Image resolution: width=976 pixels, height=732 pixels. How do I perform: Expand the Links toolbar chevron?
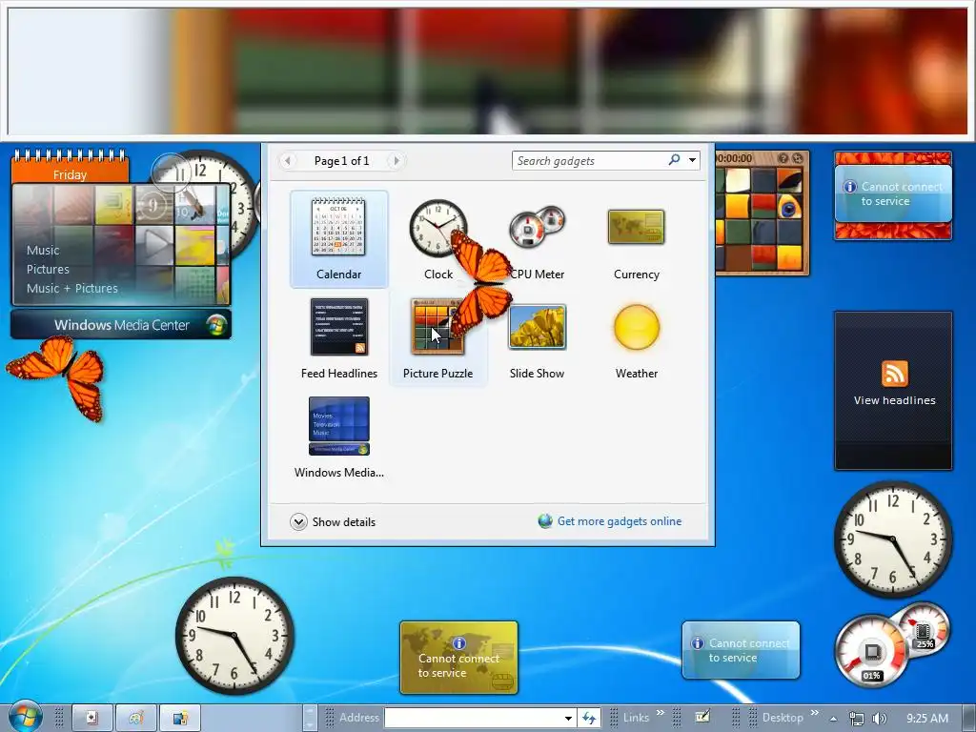click(x=660, y=713)
